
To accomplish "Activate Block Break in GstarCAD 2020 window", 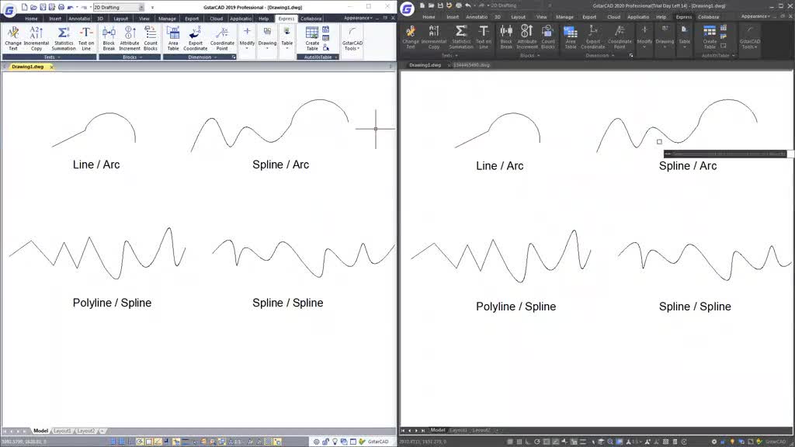I will 506,37.
